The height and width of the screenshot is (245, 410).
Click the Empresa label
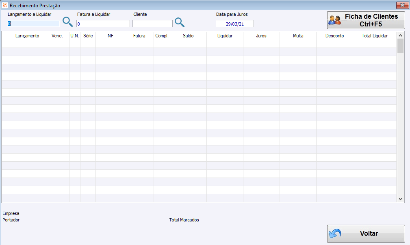coord(11,213)
